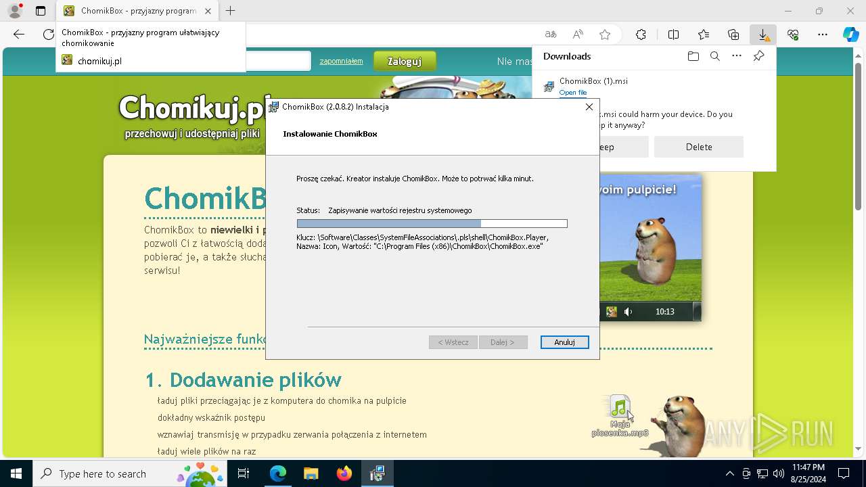Toggle the split screen icon

coord(673,34)
